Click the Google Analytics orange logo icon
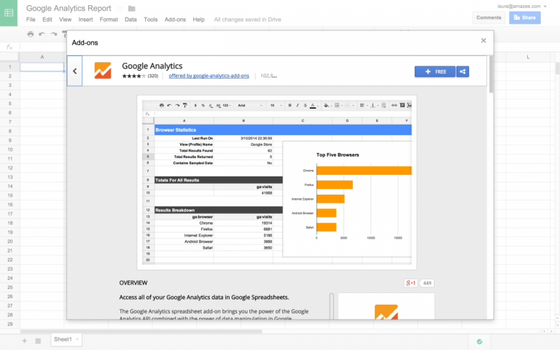The image size is (560, 350). click(103, 70)
